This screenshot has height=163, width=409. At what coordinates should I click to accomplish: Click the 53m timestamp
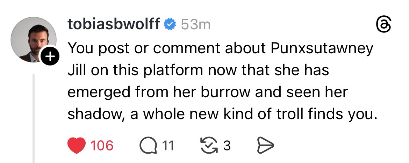196,24
